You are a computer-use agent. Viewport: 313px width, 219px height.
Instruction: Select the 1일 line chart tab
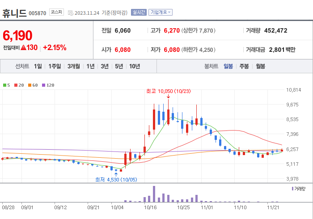tap(38, 66)
